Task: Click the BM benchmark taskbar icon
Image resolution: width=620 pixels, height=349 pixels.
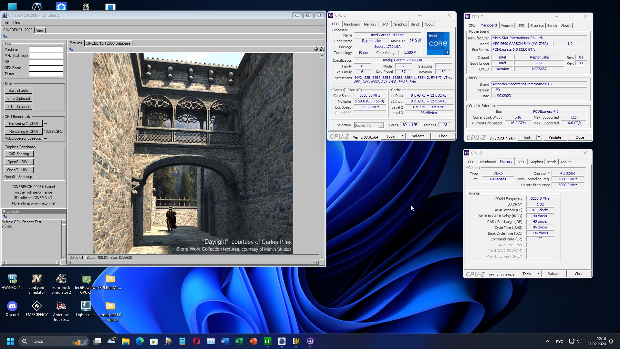Action: (x=296, y=341)
